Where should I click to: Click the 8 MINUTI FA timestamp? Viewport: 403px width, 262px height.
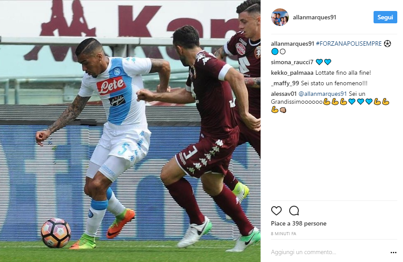point(283,234)
